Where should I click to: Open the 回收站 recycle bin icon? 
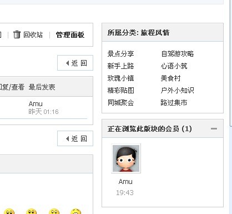click(x=17, y=34)
